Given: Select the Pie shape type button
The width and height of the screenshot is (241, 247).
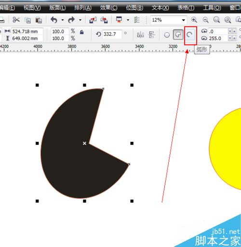Looking at the screenshot, I should [x=178, y=34].
